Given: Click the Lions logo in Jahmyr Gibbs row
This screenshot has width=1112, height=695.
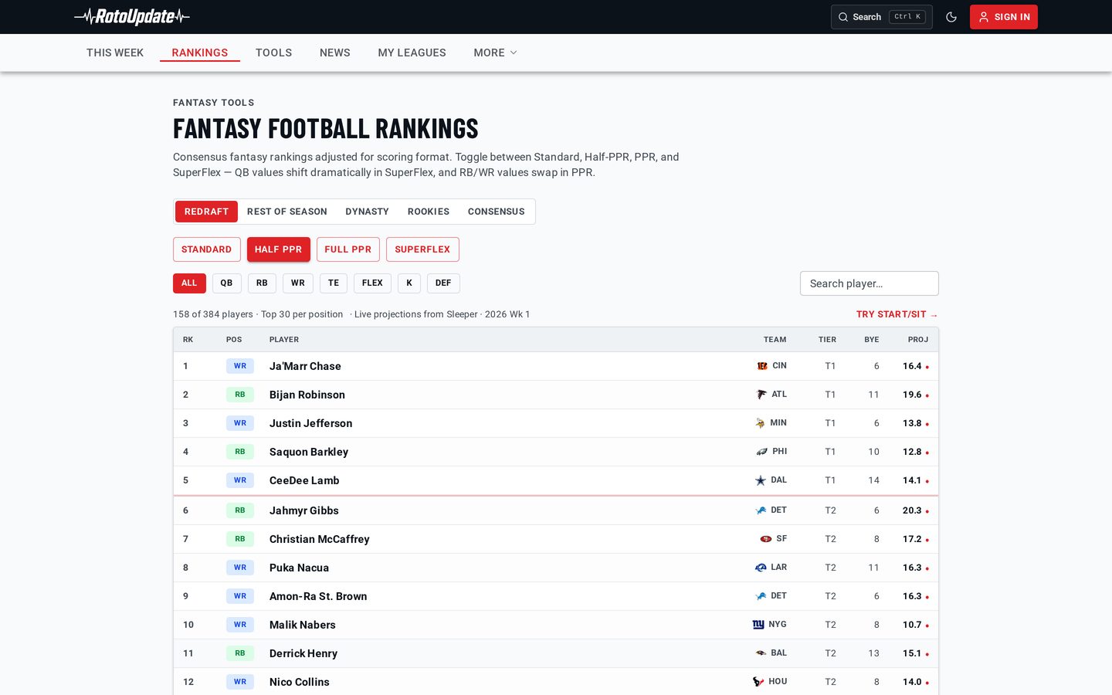Looking at the screenshot, I should [761, 510].
